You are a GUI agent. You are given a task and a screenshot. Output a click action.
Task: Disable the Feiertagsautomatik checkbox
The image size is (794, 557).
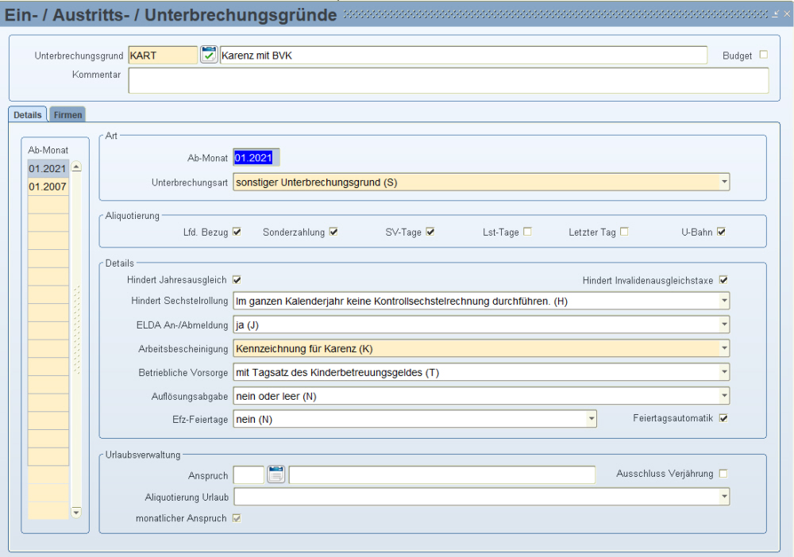coord(723,418)
